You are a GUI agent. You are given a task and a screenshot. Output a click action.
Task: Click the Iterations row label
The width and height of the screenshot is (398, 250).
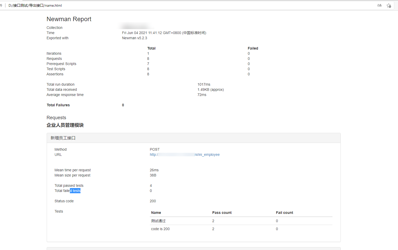click(54, 53)
